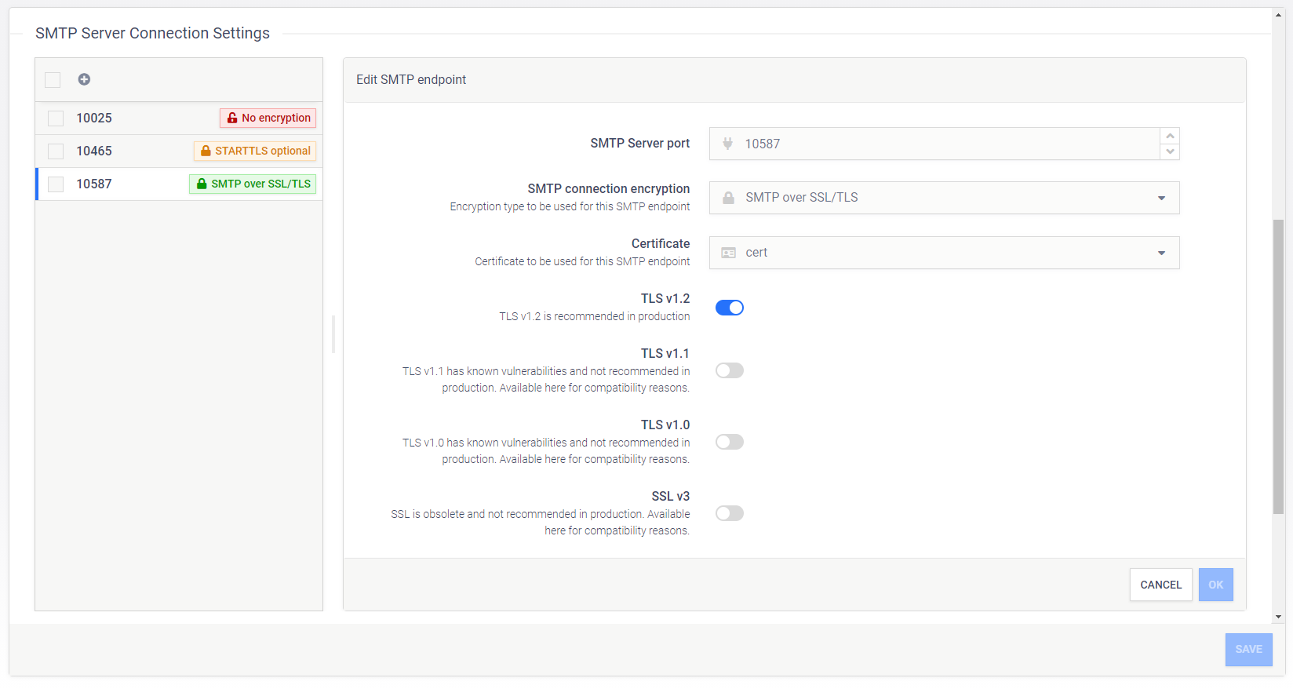Click the panel splitter handle between list and editor

(x=333, y=334)
